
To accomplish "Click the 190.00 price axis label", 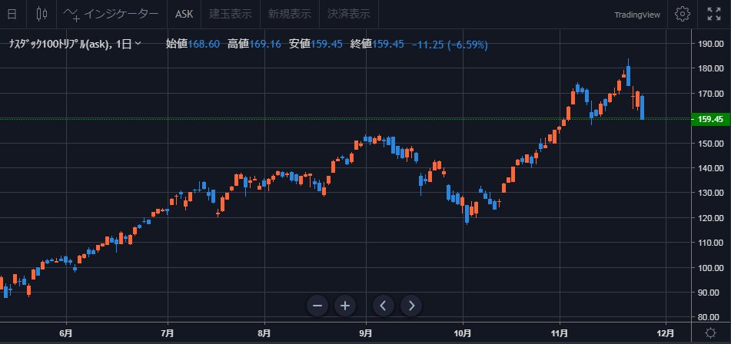I will pos(711,44).
